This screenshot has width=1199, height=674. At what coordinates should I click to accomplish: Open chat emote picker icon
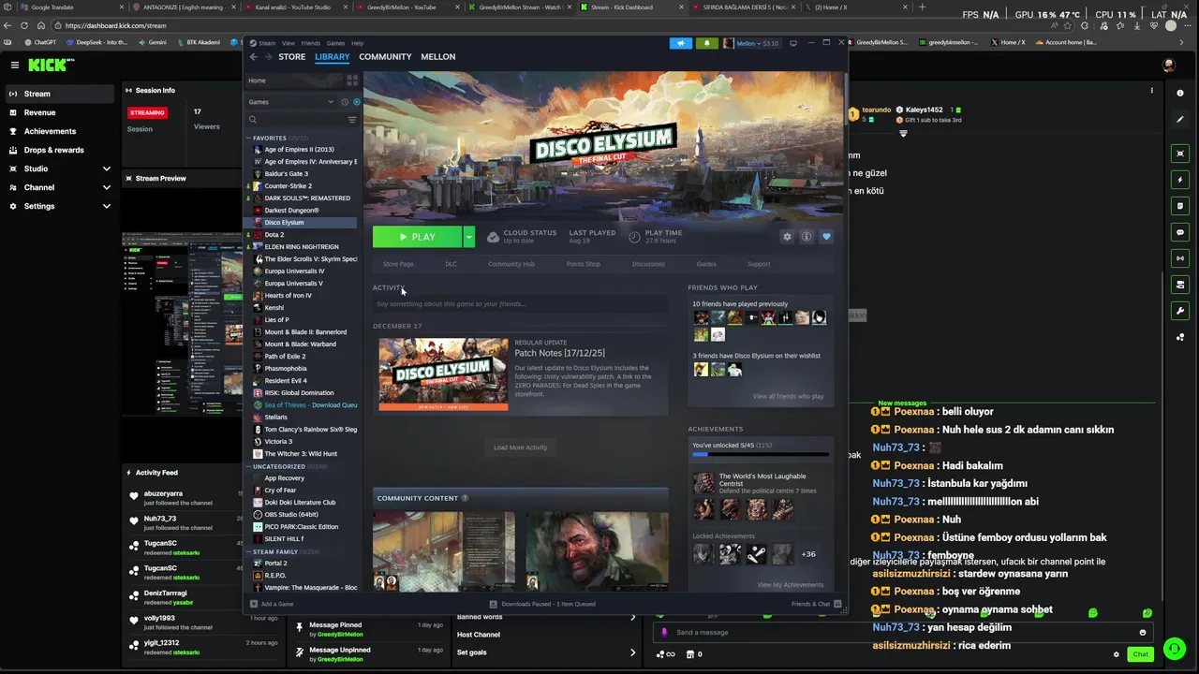tap(1142, 633)
